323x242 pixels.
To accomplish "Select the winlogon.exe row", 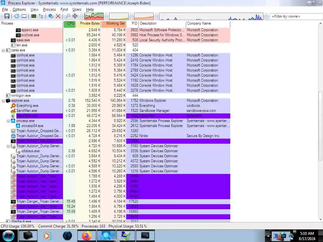I will point(115,95).
